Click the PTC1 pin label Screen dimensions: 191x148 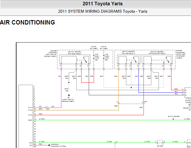pyautogui.click(x=30, y=108)
